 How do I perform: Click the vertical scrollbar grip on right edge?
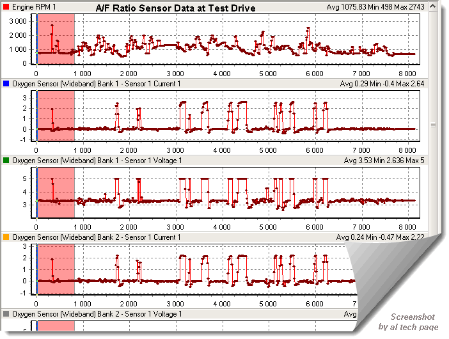point(433,125)
